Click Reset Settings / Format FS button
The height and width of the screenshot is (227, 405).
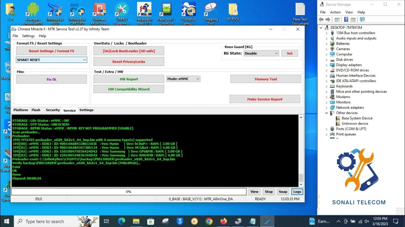(x=51, y=51)
